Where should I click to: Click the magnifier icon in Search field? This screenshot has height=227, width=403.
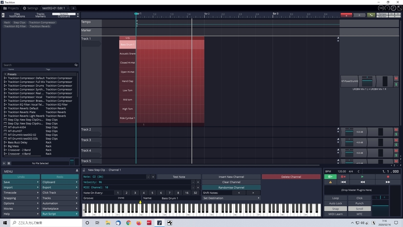pos(76,65)
